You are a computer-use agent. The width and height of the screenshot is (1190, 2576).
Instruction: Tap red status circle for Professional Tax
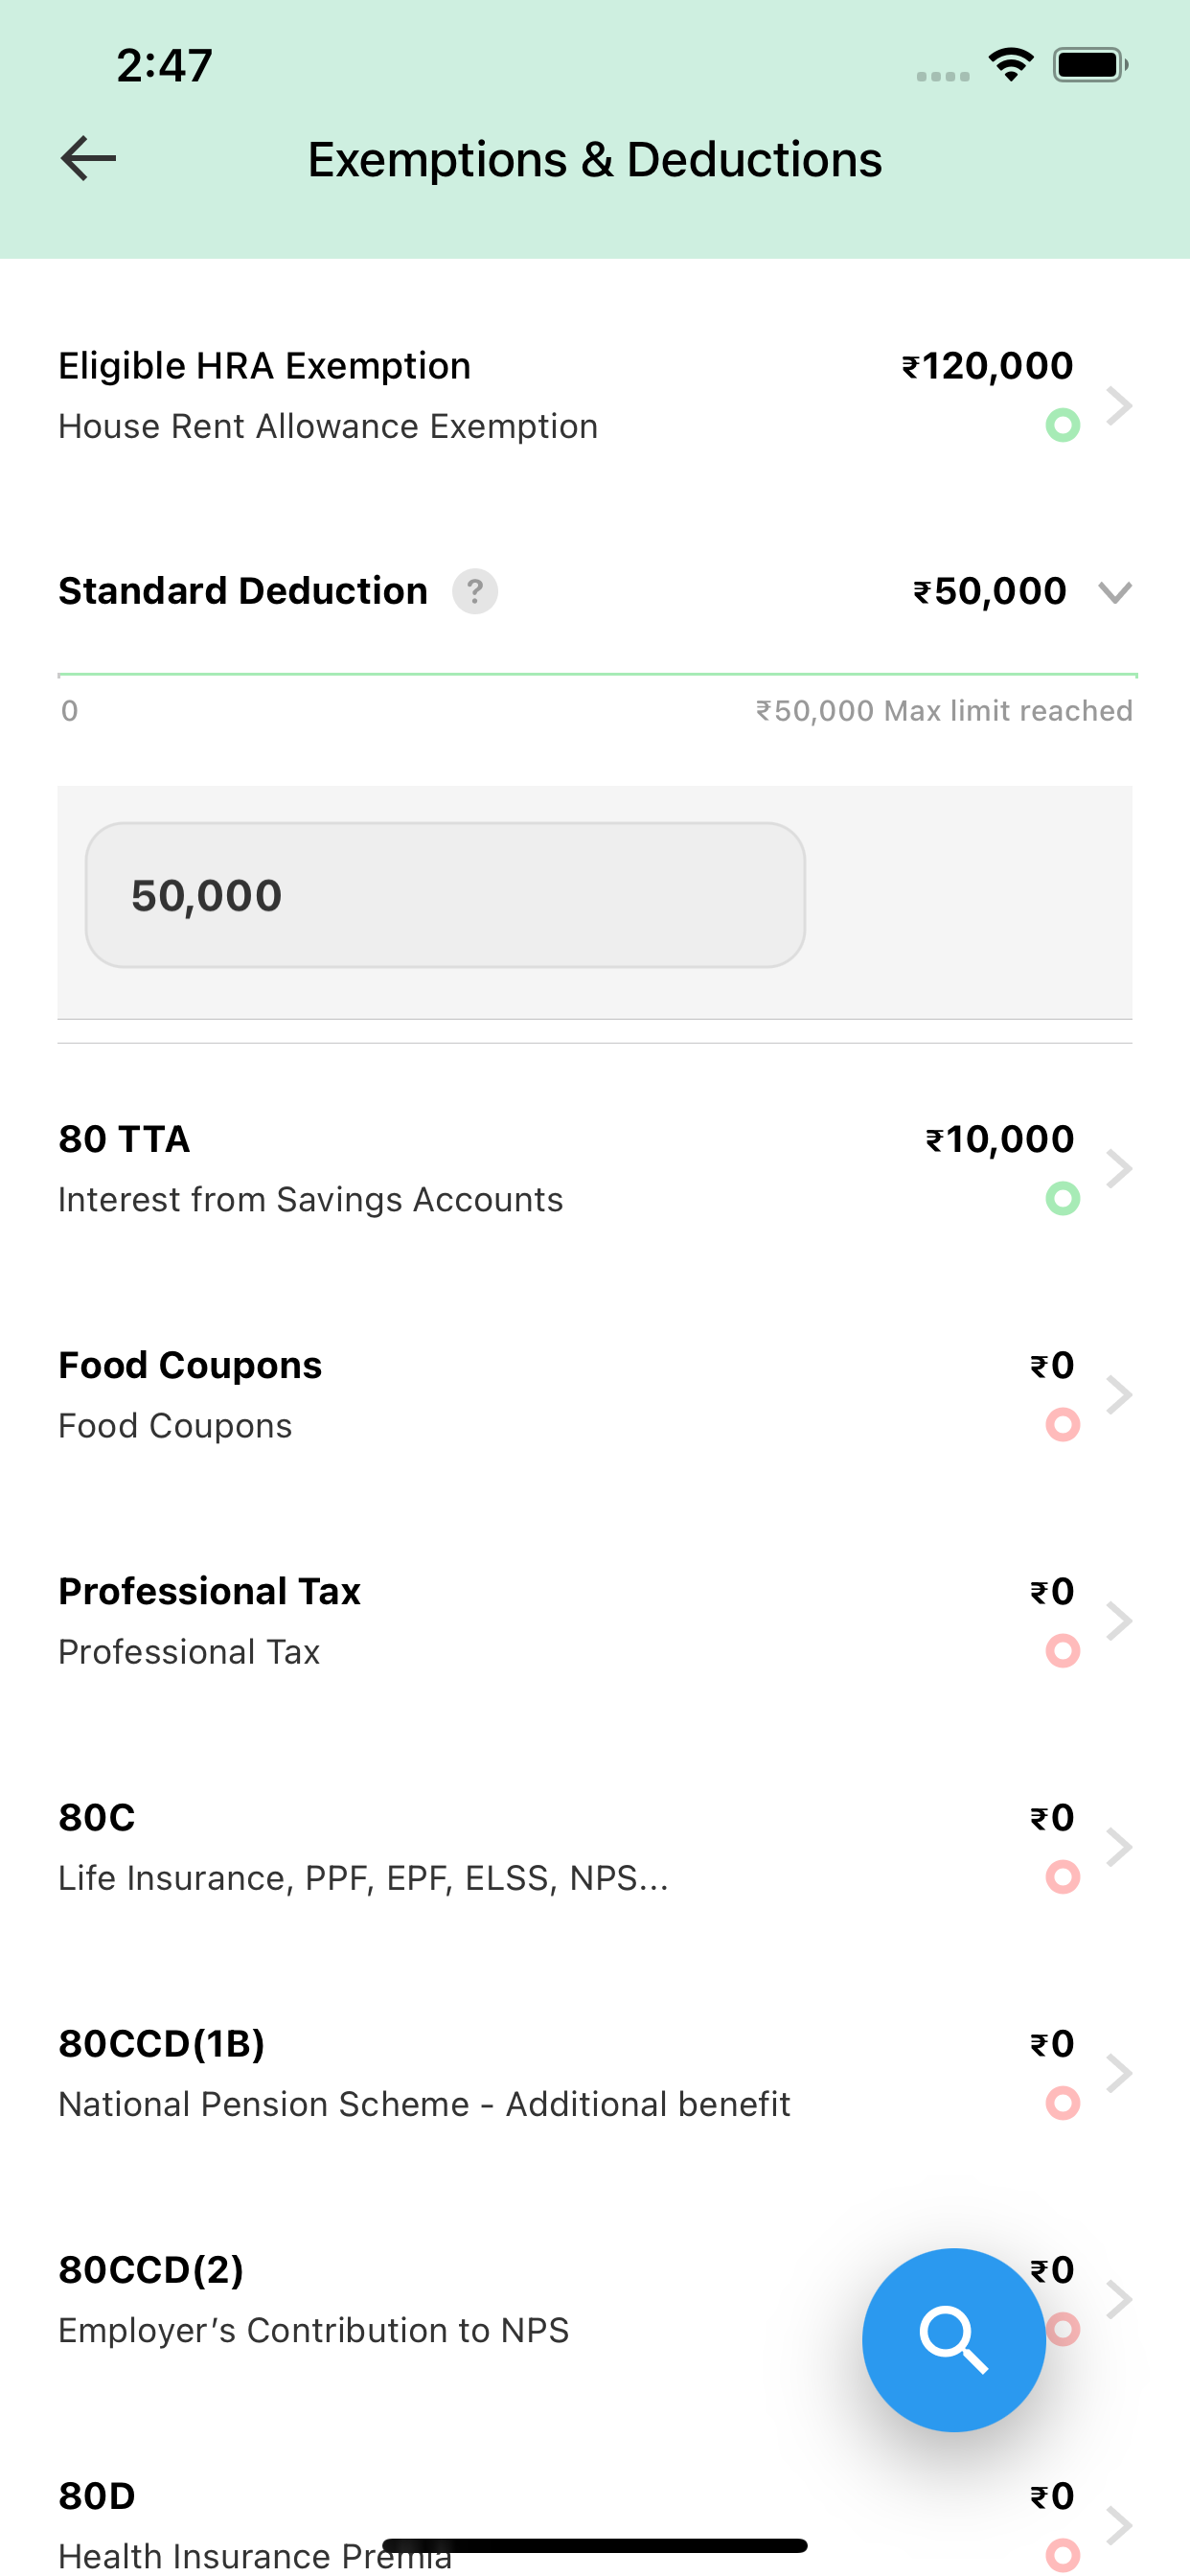[1062, 1650]
